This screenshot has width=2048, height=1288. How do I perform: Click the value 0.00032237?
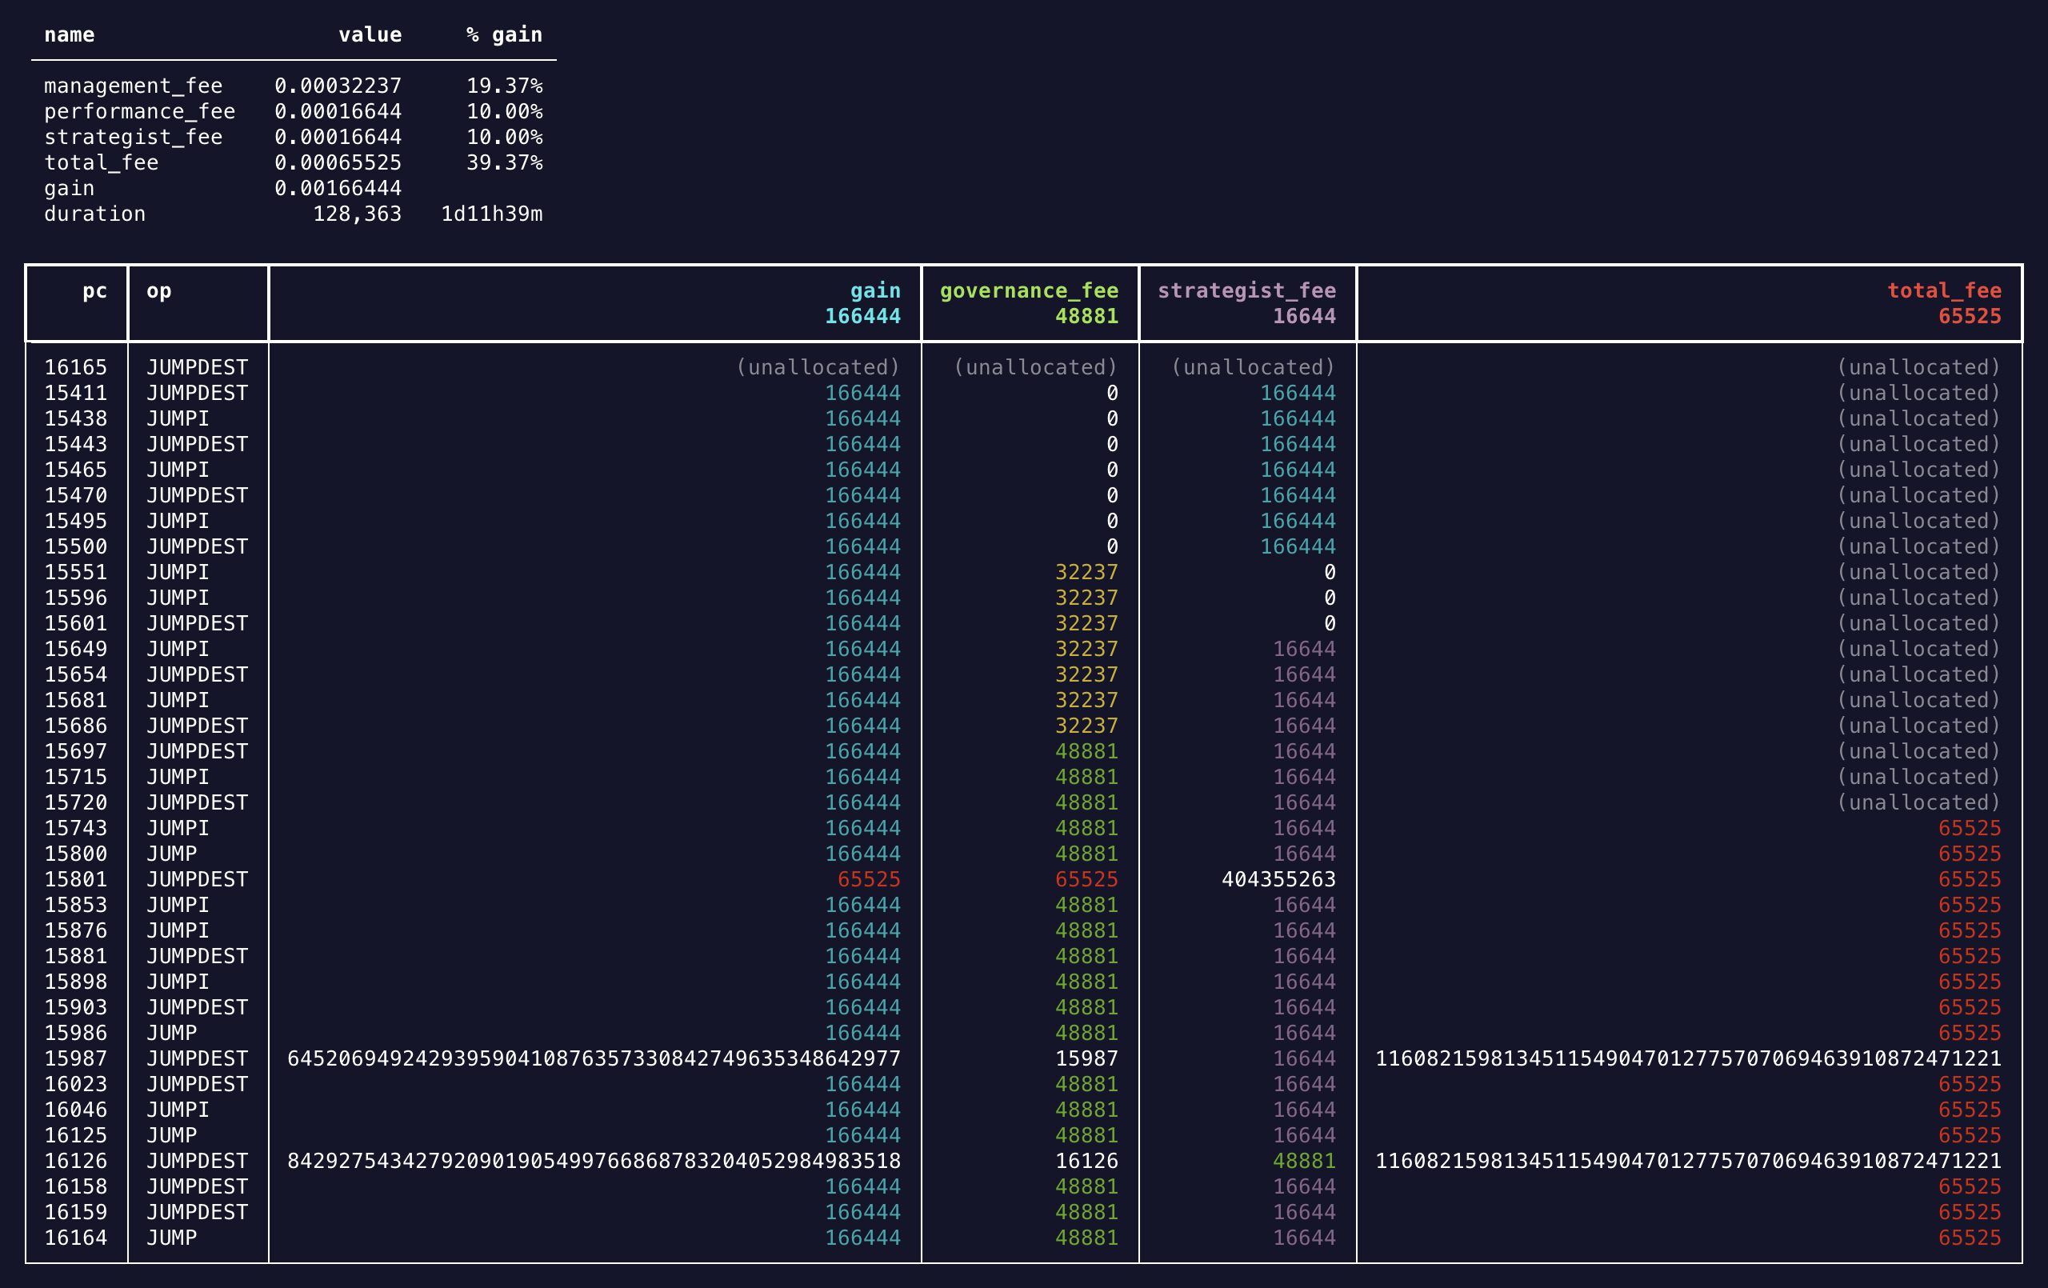point(338,86)
